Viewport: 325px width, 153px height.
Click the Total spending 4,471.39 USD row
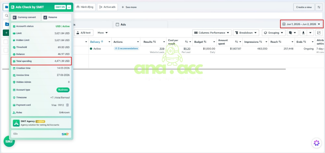tap(41, 61)
